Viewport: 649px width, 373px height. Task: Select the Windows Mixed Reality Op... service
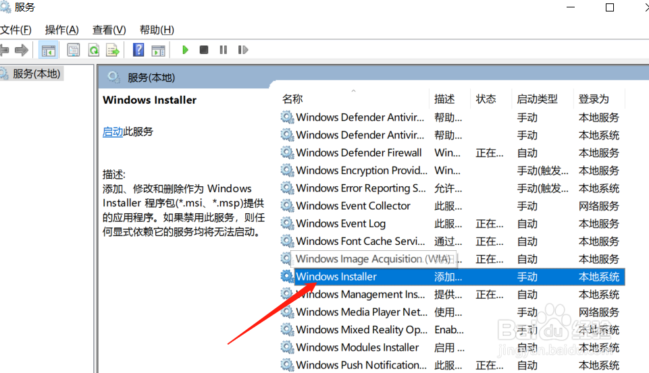(x=362, y=330)
